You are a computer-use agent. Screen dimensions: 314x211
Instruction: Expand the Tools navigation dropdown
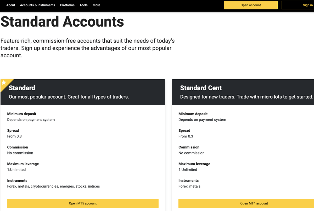pyautogui.click(x=83, y=5)
